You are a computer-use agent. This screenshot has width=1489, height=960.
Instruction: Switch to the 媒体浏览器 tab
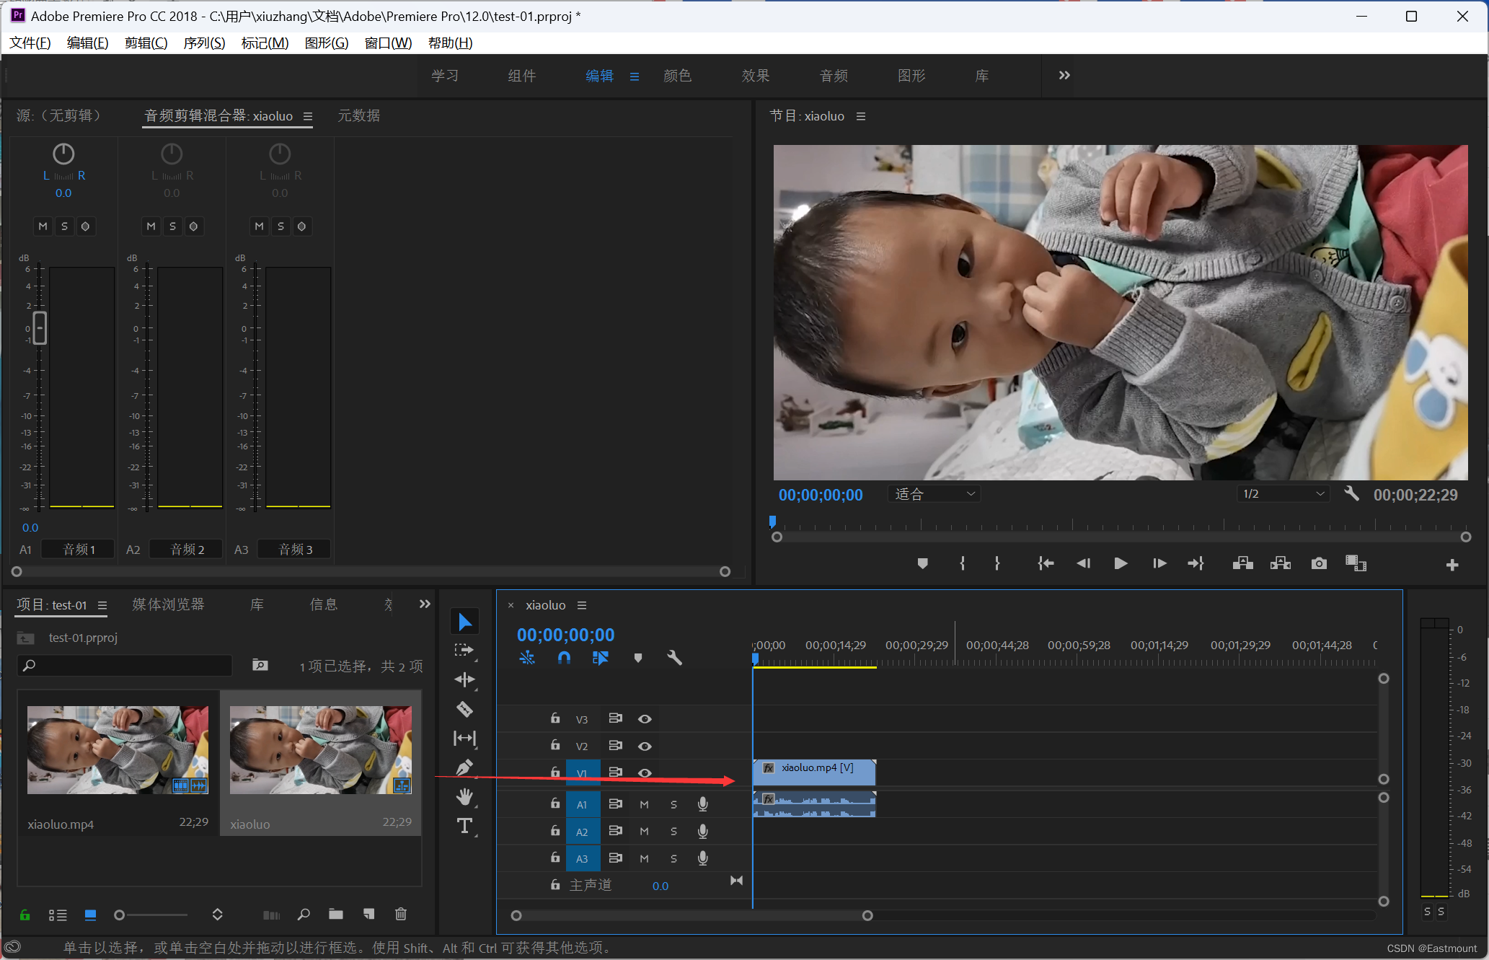168,604
